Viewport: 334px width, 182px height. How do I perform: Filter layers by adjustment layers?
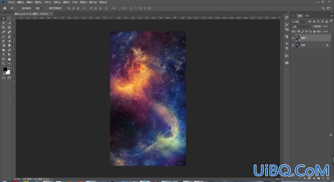(x=314, y=21)
